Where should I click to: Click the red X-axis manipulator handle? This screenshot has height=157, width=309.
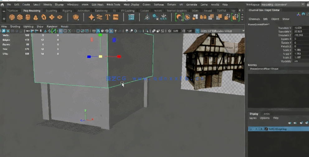119,56
